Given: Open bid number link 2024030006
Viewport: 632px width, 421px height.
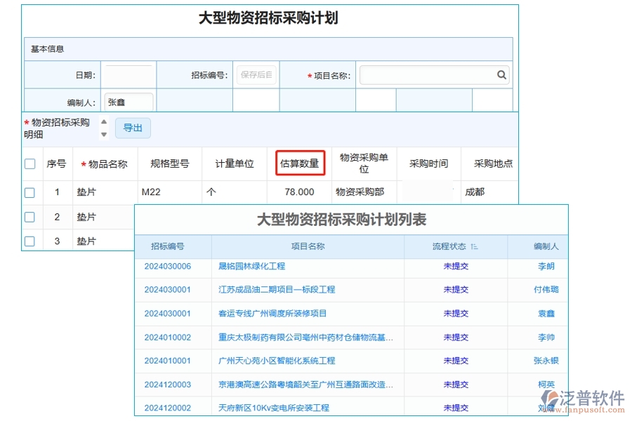Looking at the screenshot, I should click(168, 265).
